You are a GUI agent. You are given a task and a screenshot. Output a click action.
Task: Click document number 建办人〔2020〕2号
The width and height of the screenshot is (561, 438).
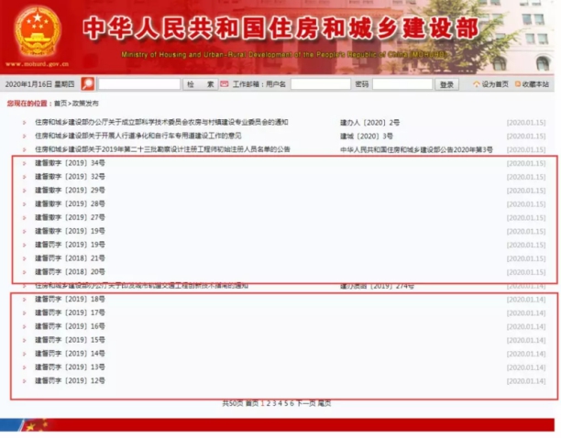click(369, 123)
